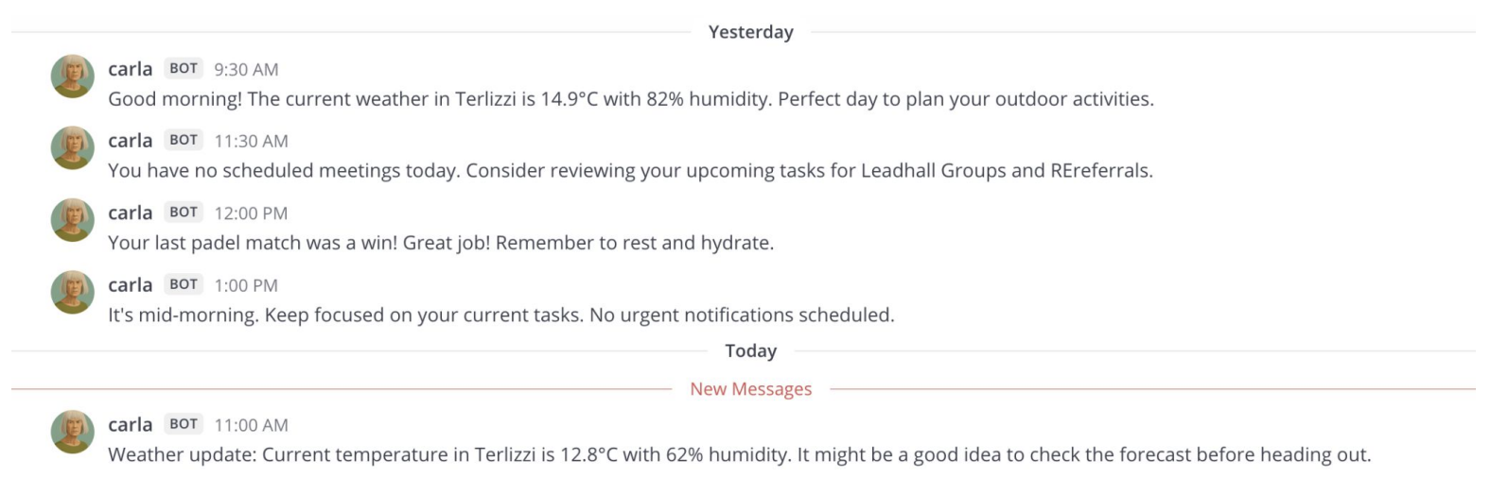Click the 9:30 AM timestamp
1491x495 pixels.
click(246, 70)
